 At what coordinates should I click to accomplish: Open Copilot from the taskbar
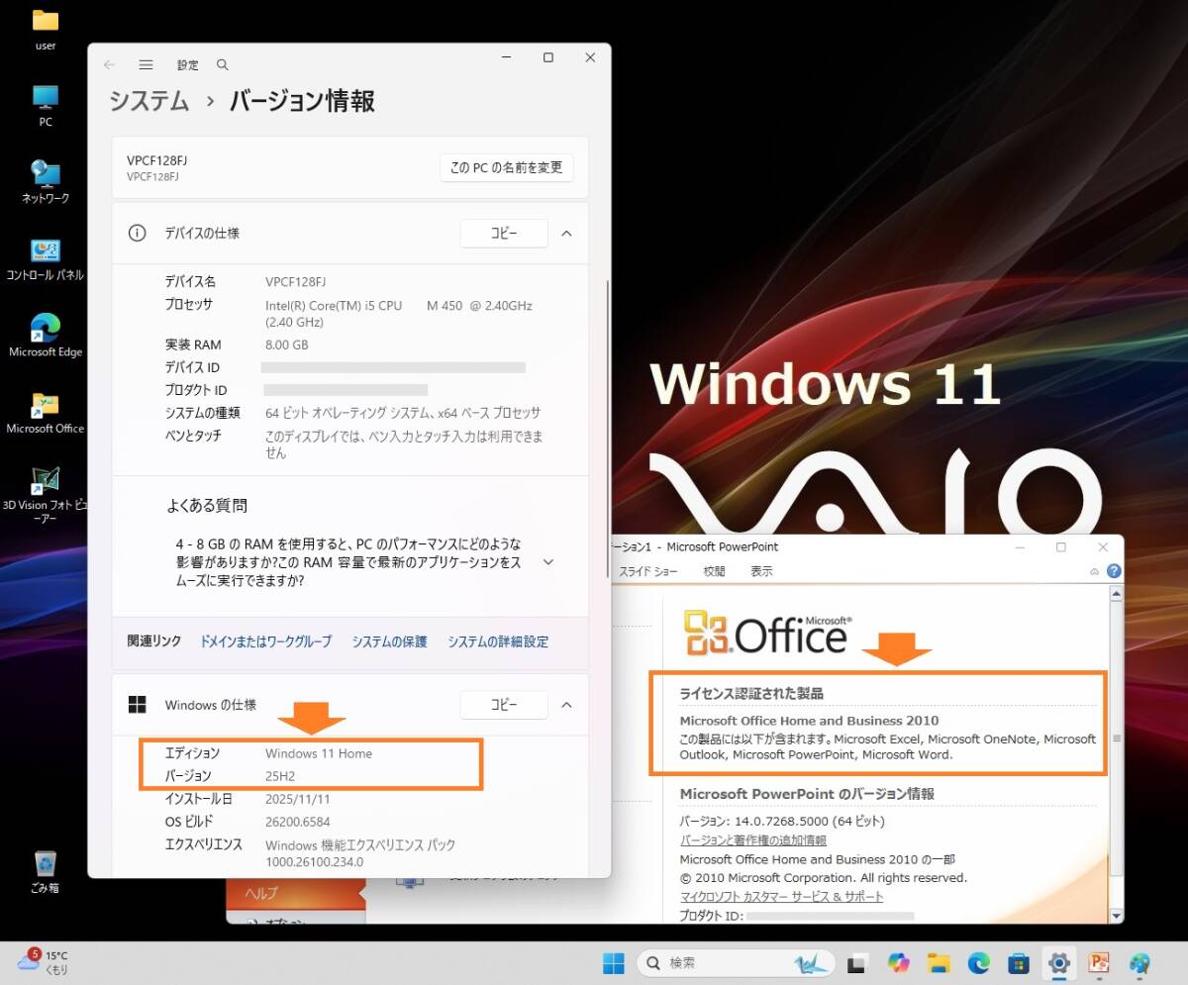pos(899,962)
